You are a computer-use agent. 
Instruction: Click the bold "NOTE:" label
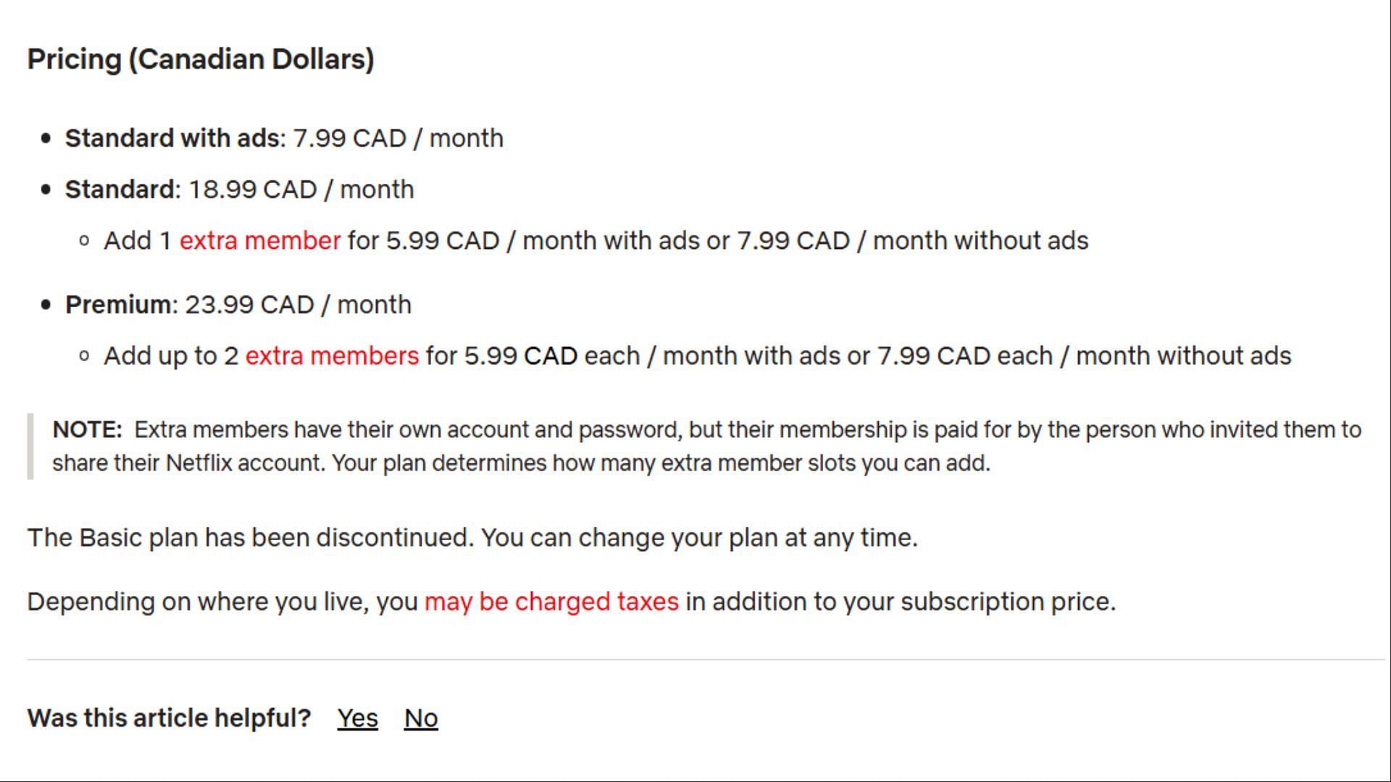tap(87, 430)
